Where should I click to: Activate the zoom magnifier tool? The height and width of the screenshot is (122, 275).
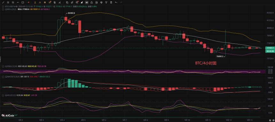tap(77, 3)
